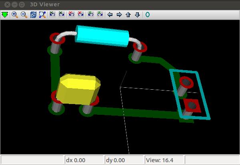The image size is (240, 165).
Task: Move the view left with arrow
Action: [x=110, y=15]
